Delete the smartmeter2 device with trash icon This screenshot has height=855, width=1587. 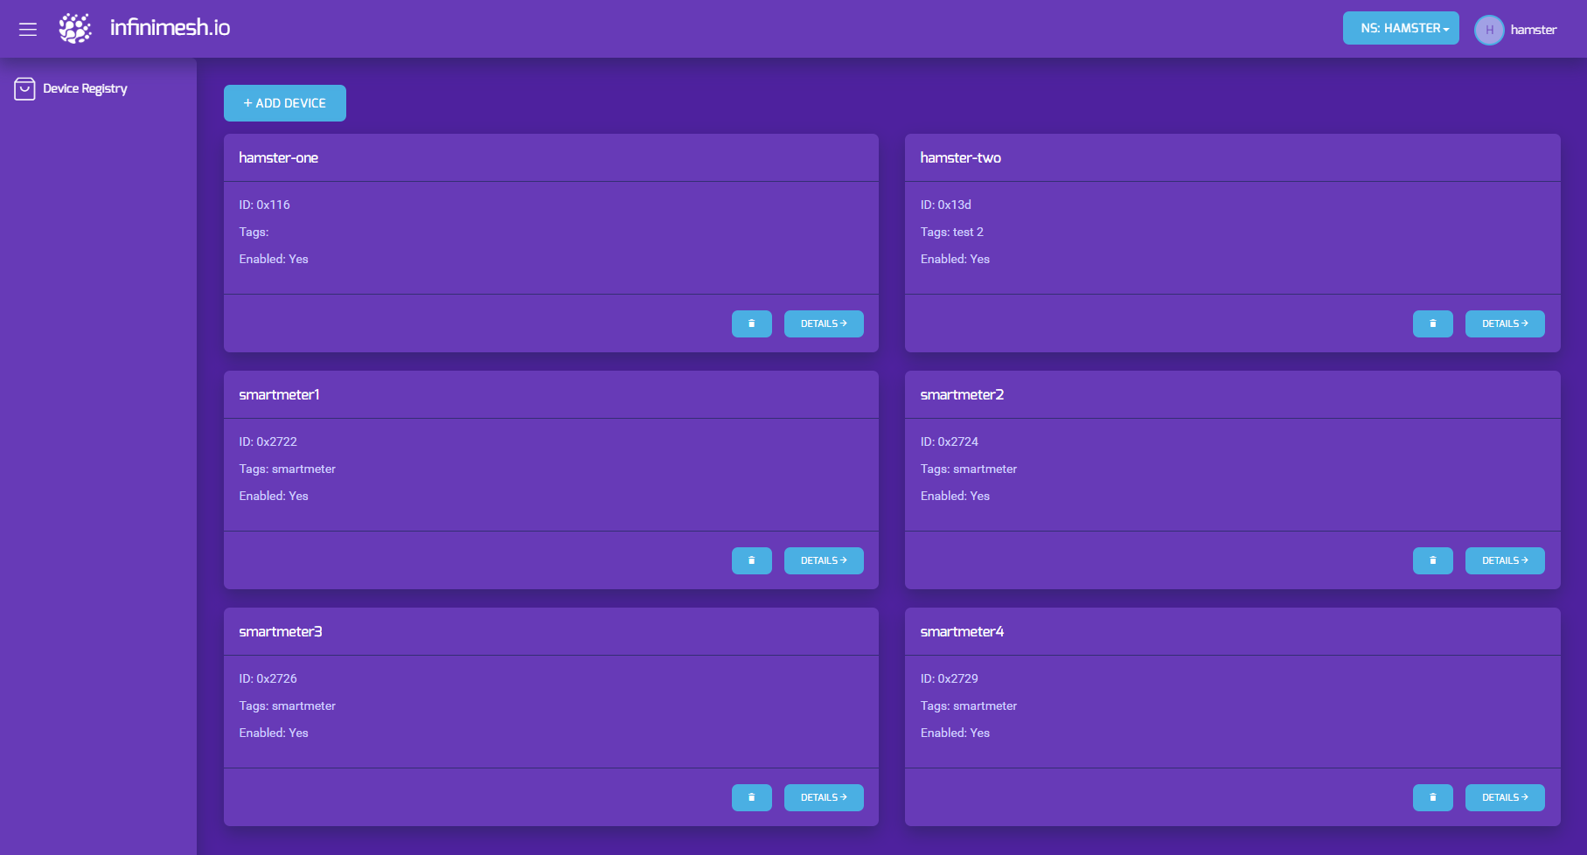pos(1433,560)
